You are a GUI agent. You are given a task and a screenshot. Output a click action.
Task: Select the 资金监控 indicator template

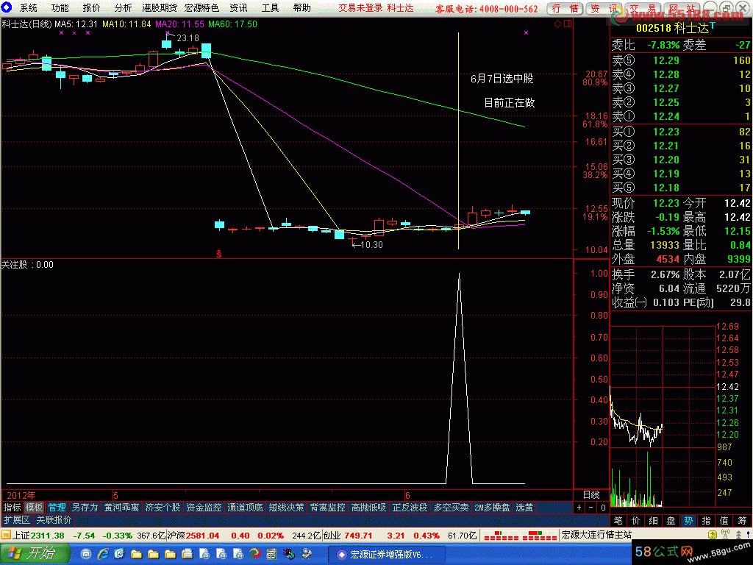(204, 508)
